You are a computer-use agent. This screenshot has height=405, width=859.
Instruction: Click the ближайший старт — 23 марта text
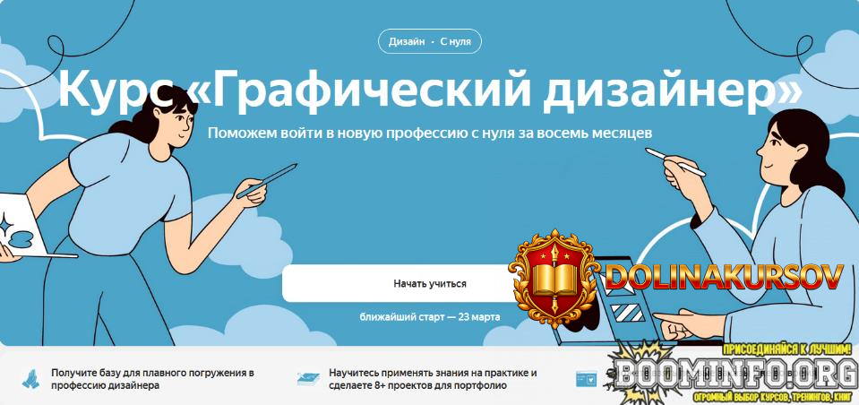point(430,317)
